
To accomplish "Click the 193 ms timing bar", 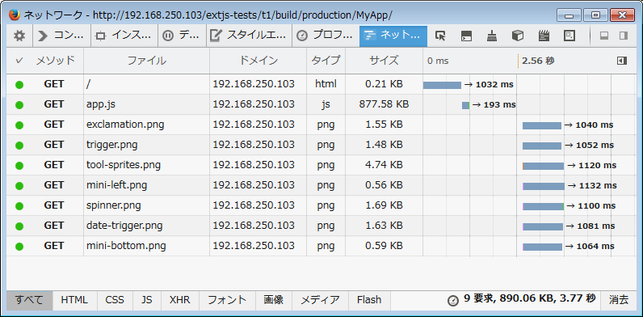I will [465, 105].
